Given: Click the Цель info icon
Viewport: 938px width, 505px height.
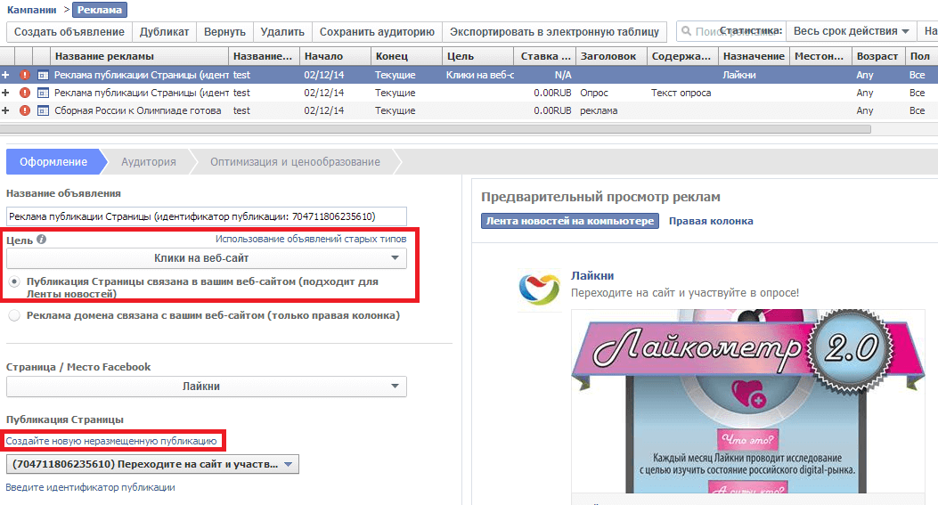Looking at the screenshot, I should (41, 240).
